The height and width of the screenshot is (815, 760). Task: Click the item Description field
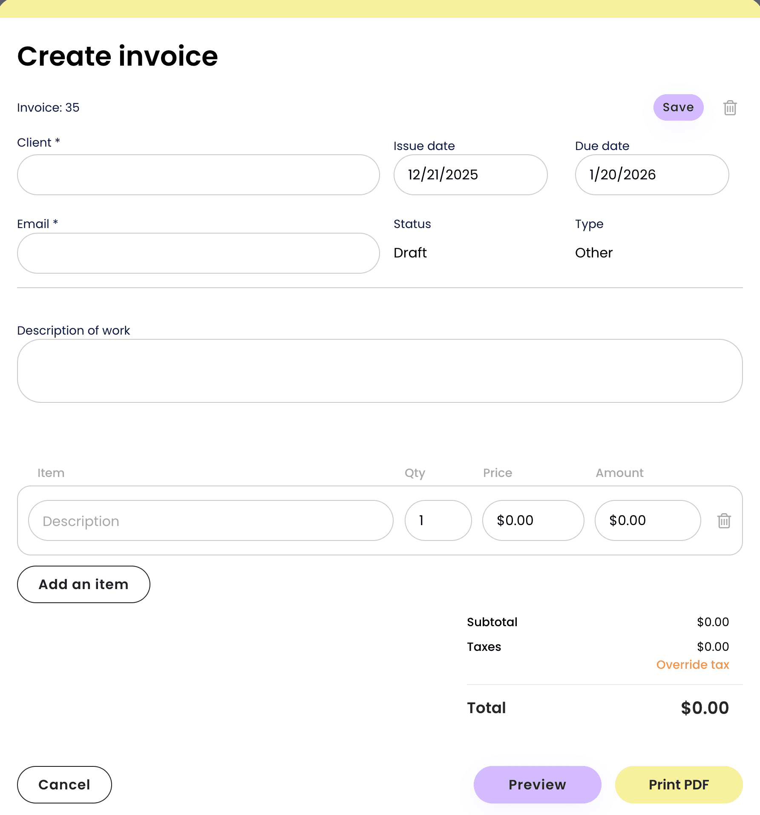(x=210, y=520)
